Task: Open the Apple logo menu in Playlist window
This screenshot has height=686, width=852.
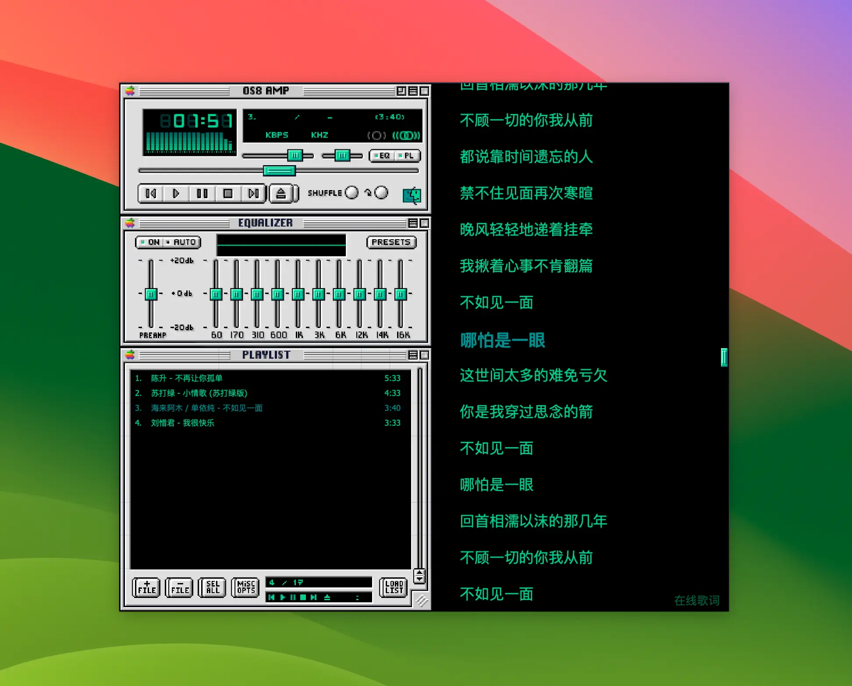Action: point(130,354)
